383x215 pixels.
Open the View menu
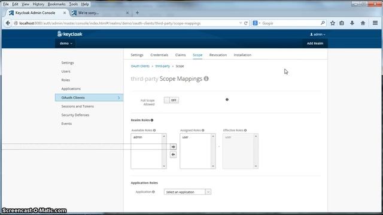click(25, 4)
